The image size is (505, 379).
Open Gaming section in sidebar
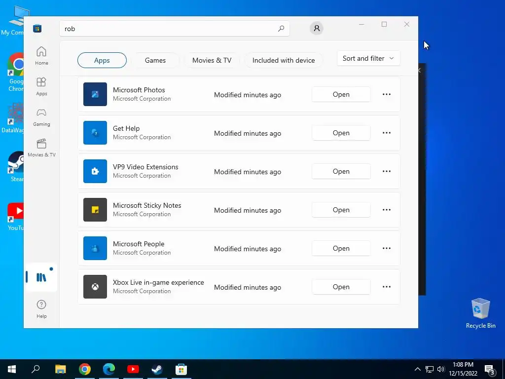(41, 117)
